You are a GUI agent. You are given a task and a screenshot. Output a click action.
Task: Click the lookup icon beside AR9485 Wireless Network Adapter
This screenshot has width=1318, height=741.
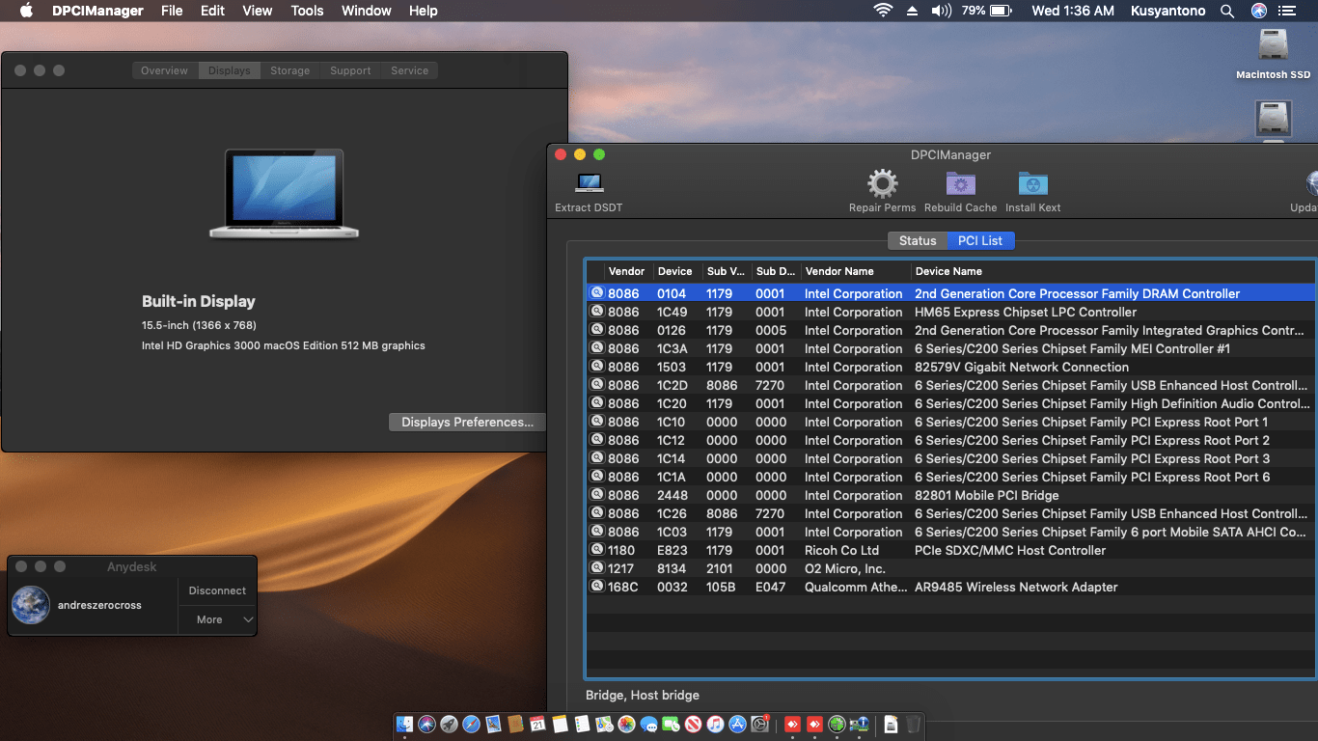pyautogui.click(x=597, y=587)
